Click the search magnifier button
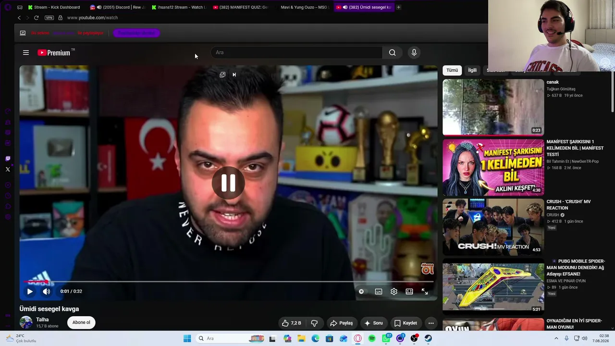 (393, 52)
